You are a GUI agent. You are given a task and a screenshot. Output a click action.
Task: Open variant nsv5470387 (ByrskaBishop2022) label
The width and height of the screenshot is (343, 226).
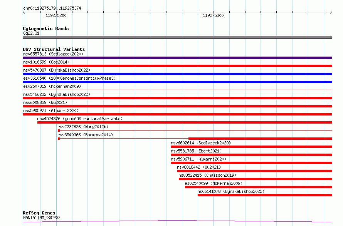57,70
